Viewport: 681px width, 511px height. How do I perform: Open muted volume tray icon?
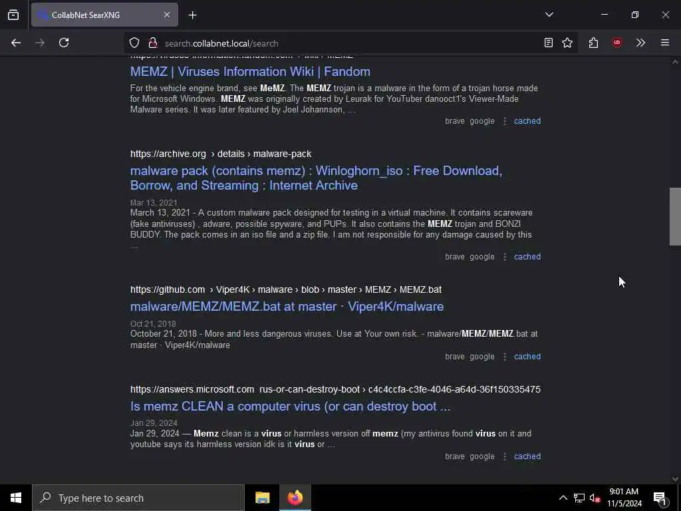pyautogui.click(x=595, y=498)
